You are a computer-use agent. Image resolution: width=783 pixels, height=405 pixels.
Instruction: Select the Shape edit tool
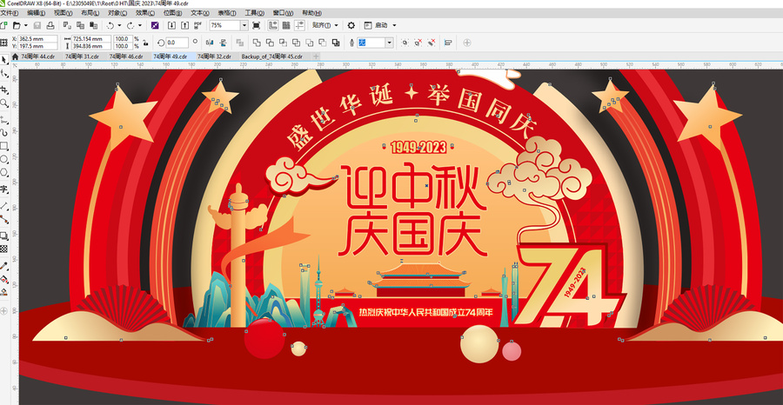pos(4,75)
